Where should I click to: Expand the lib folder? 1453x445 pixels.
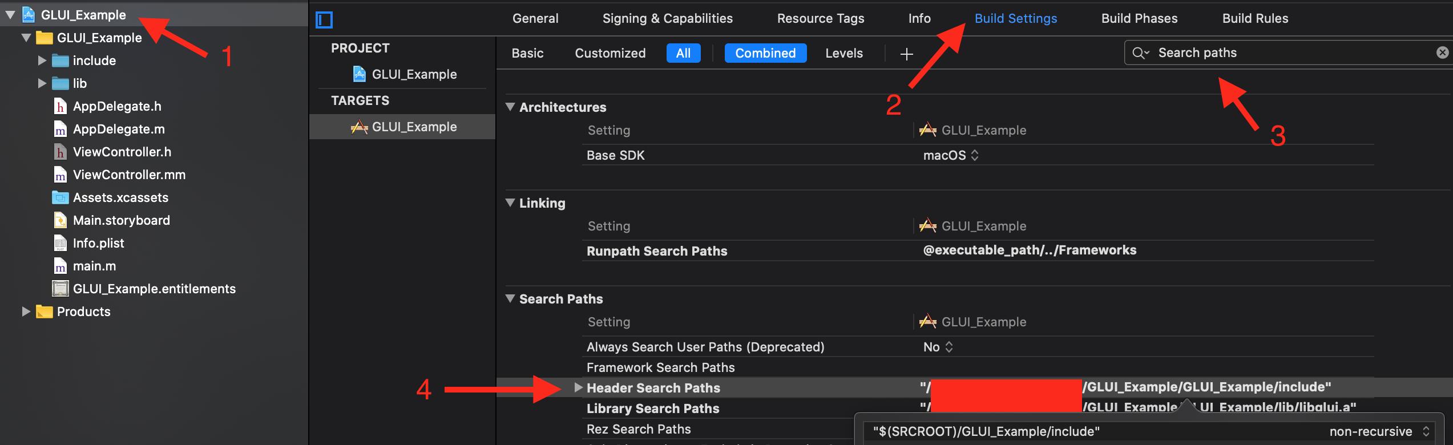click(42, 83)
